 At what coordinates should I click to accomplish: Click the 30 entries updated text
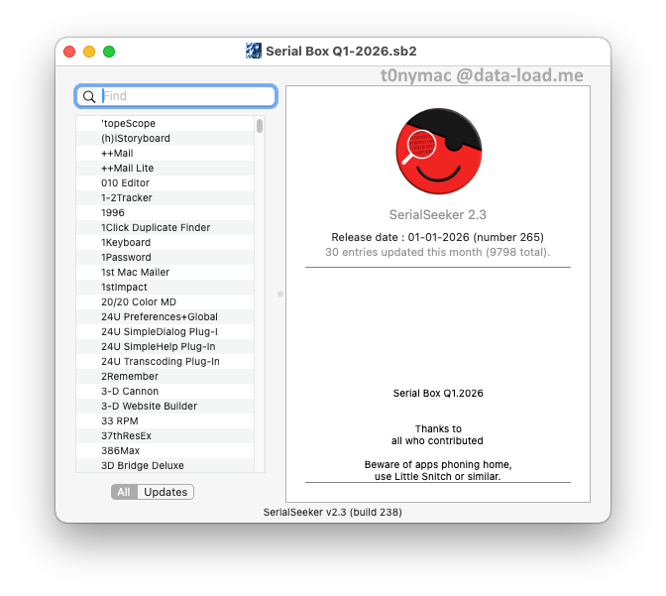pos(437,252)
